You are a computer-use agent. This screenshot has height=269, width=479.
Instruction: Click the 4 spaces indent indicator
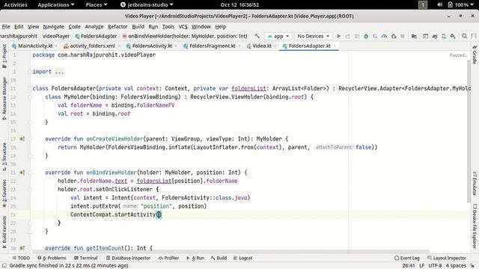(x=456, y=266)
